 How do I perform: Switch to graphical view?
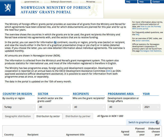[x=141, y=122]
